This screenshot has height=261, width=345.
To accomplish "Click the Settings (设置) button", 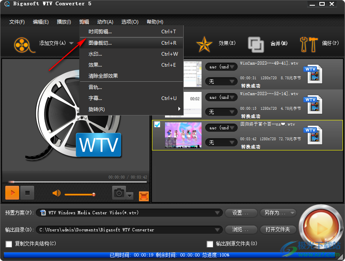I will click(x=241, y=213).
